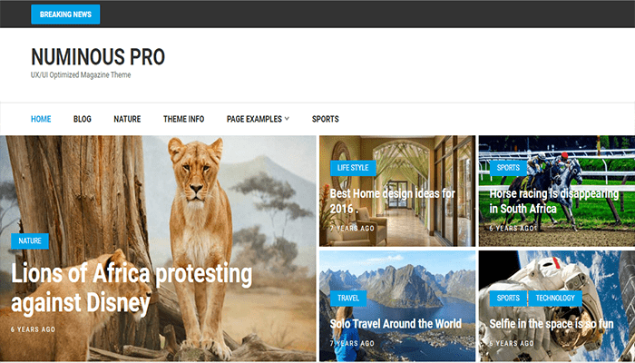This screenshot has height=363, width=635.
Task: Click the Breaking News button
Action: pos(65,15)
